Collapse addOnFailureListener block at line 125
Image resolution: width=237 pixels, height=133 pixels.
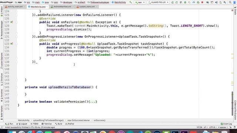[17, 15]
